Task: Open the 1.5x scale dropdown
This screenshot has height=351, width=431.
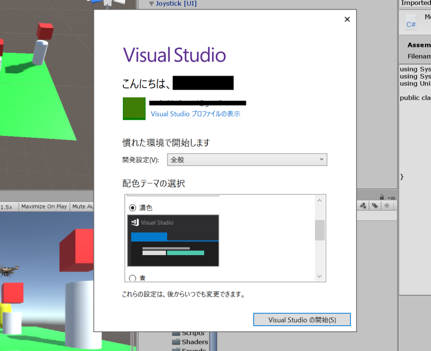Action: tap(7, 207)
